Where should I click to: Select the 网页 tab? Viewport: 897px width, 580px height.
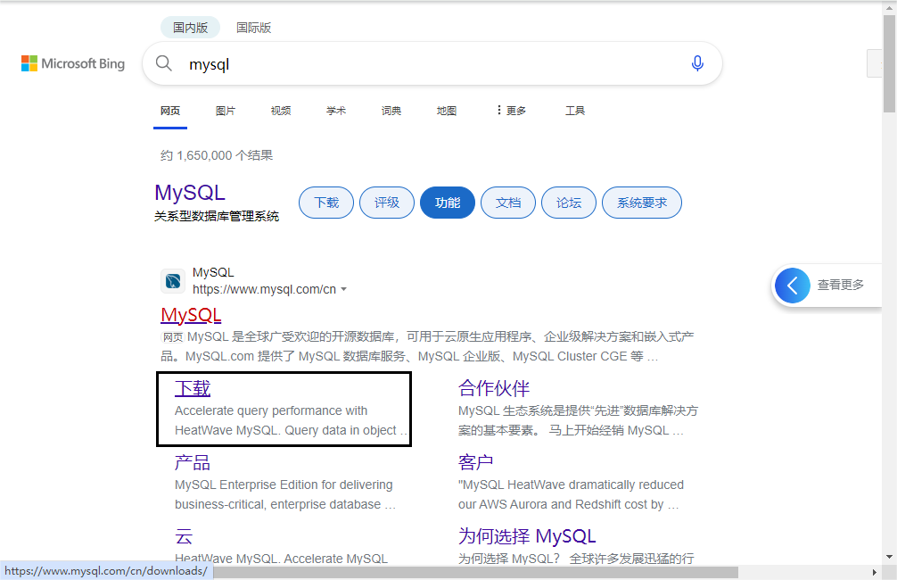tap(170, 111)
